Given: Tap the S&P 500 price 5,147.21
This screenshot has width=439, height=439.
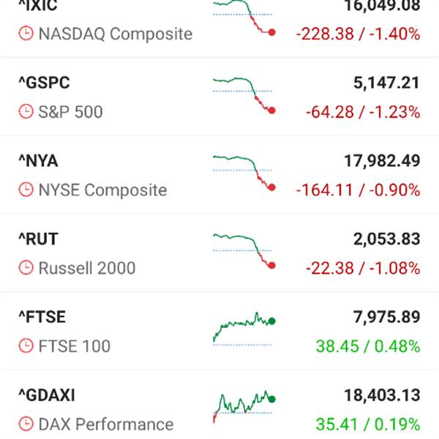Looking at the screenshot, I should pos(386,83).
